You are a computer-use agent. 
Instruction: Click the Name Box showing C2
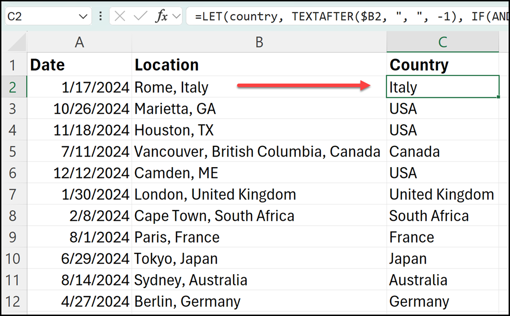[48, 16]
